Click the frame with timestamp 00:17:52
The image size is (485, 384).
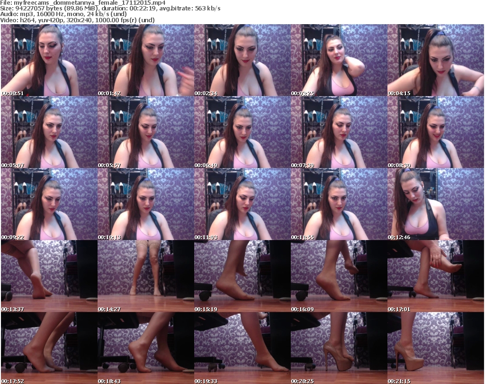[49, 348]
